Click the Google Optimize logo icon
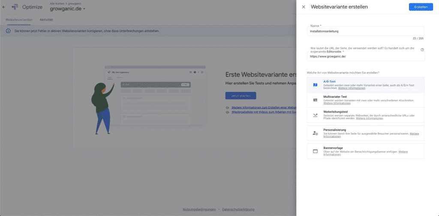 [15, 7]
